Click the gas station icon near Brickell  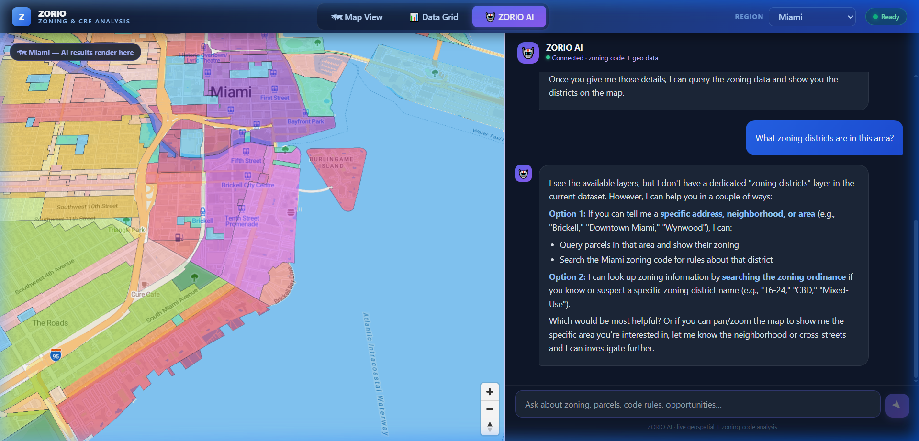[179, 237]
